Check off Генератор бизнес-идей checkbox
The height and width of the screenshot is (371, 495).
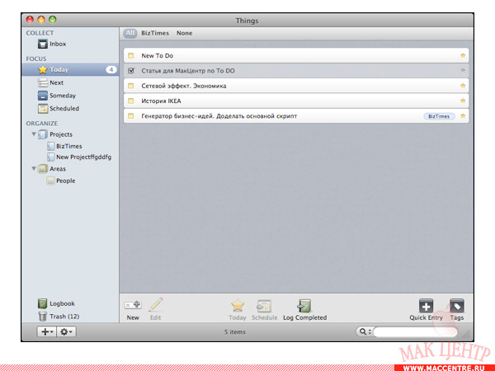coord(130,116)
